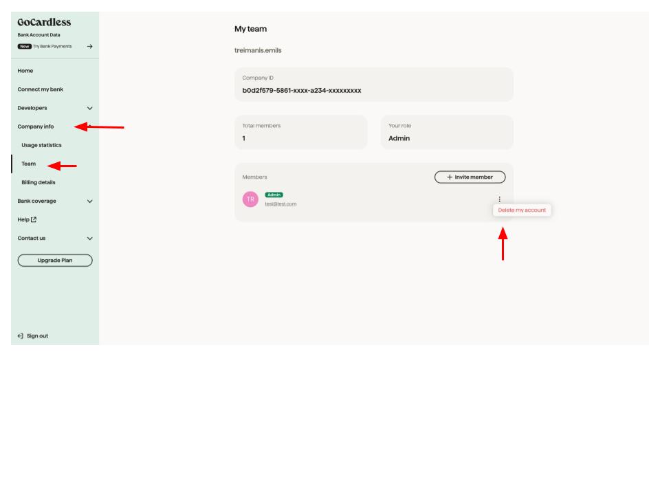Click the test@test.com email link

coord(280,203)
